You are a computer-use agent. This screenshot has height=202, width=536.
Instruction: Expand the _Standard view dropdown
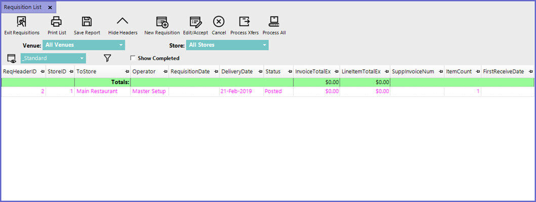(x=82, y=59)
